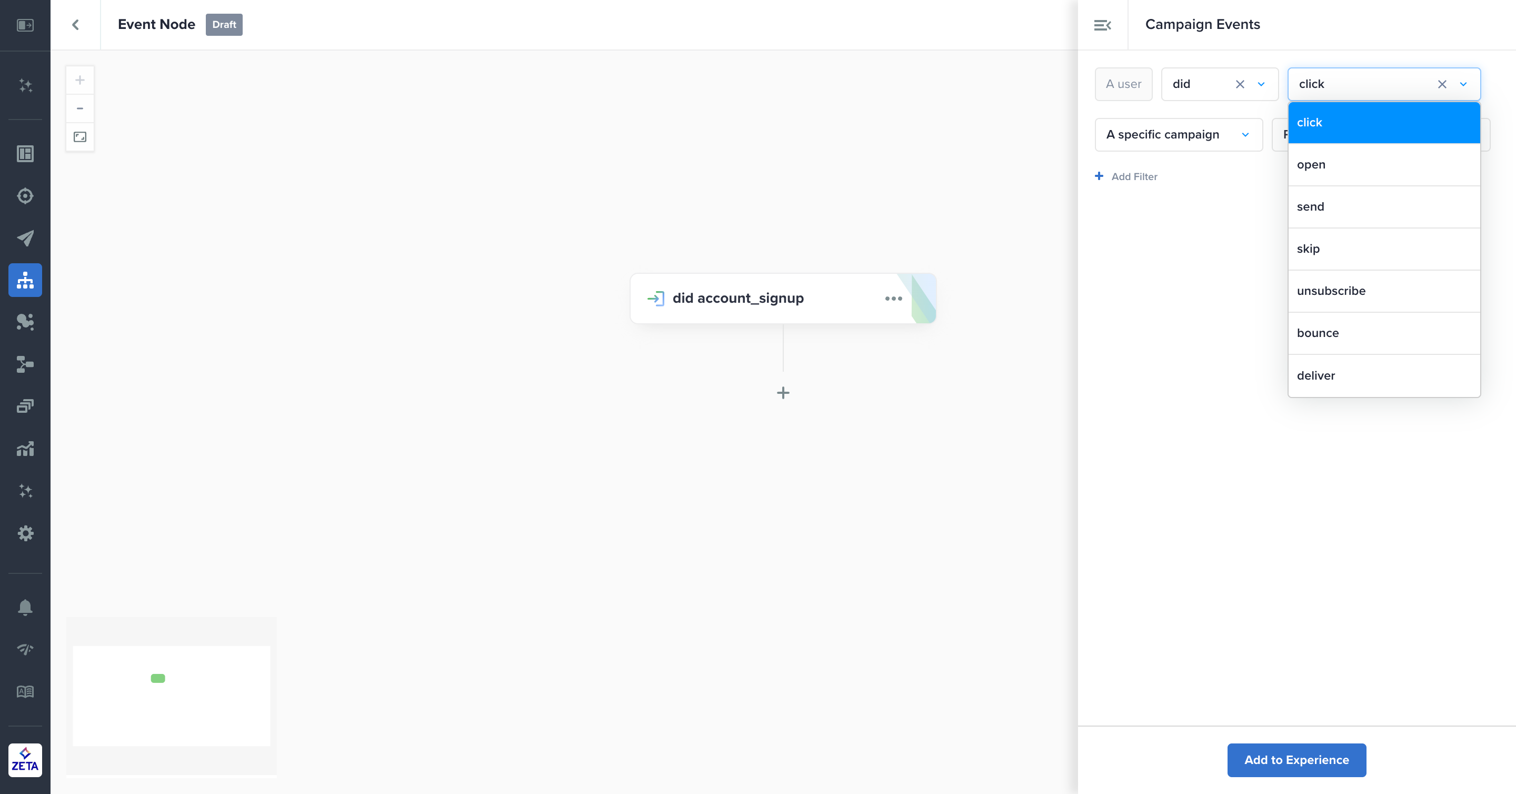
Task: Click the canvas zoom-out minus button
Action: [x=80, y=108]
